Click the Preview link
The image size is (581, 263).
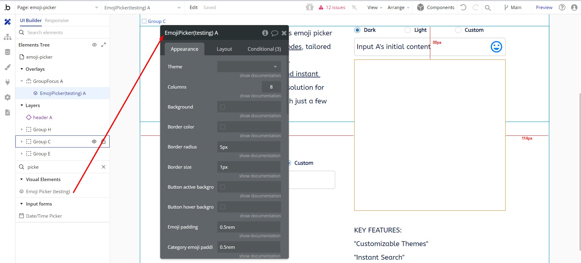click(544, 8)
